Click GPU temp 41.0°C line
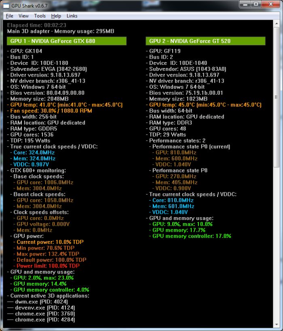 (65, 105)
